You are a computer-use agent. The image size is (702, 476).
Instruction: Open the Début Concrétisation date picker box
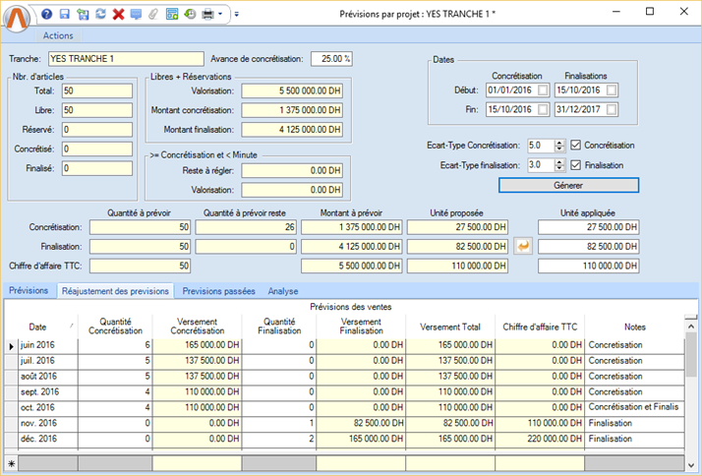(544, 91)
